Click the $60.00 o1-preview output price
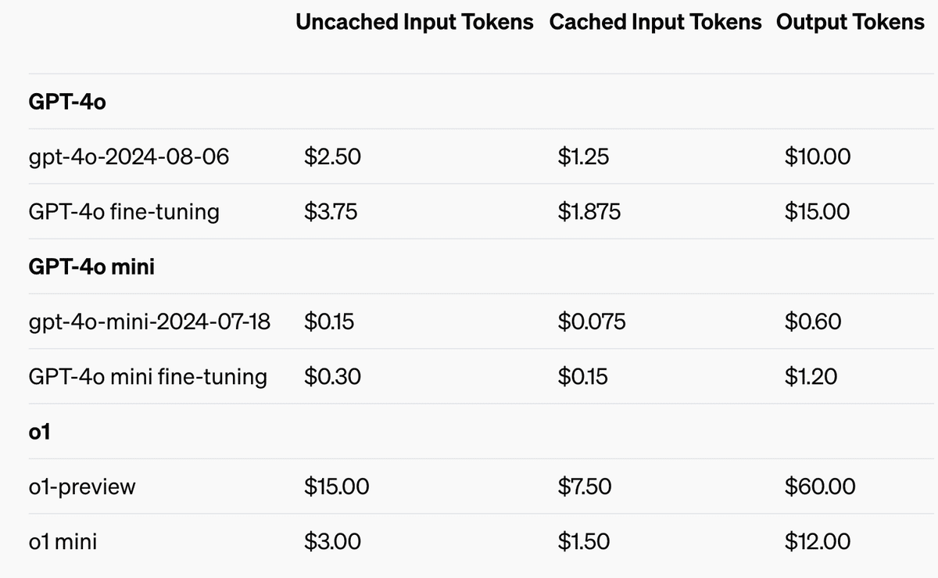938x578 pixels. [x=819, y=486]
